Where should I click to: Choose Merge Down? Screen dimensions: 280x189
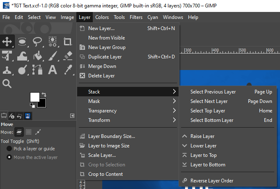(128, 66)
